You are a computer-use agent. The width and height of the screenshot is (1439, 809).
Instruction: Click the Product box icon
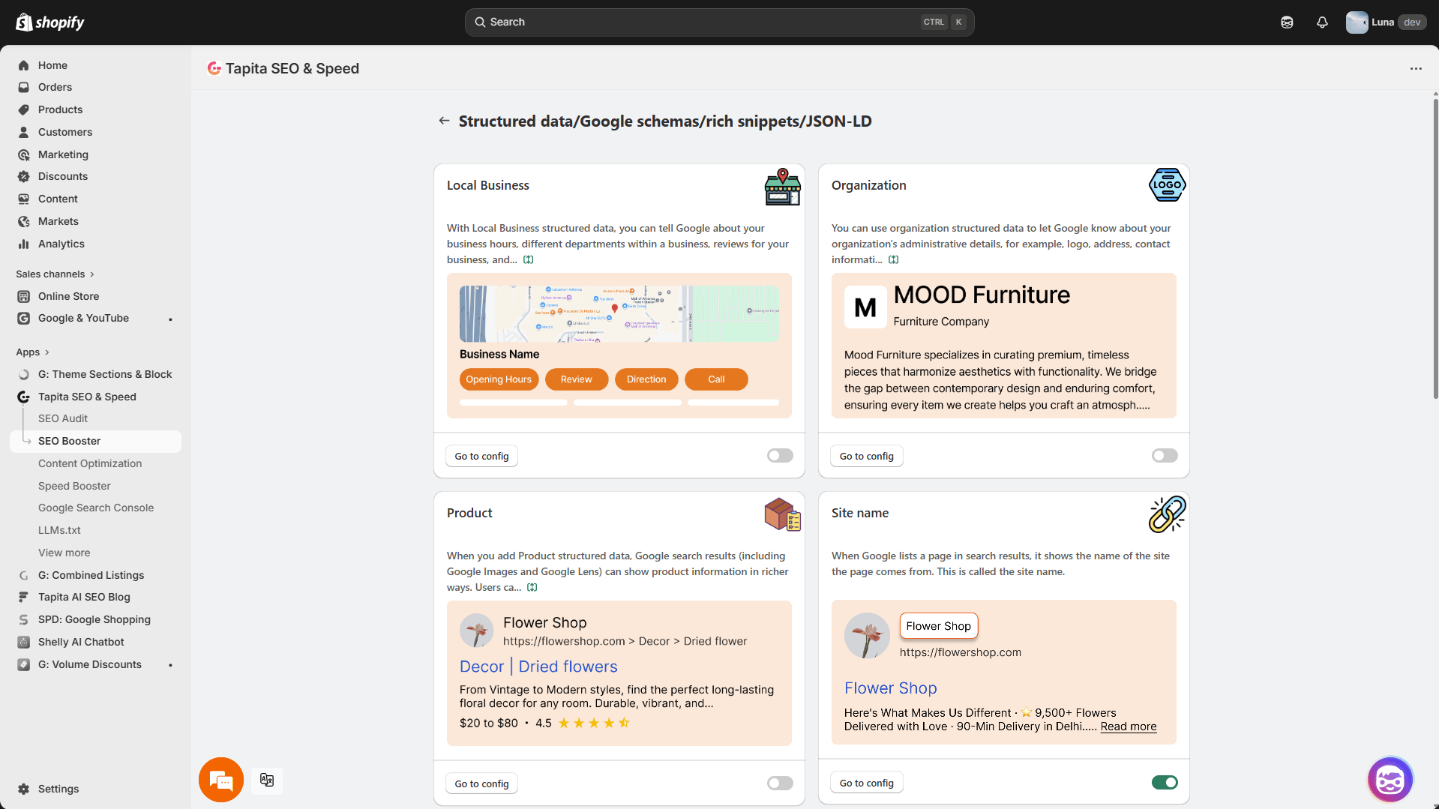click(x=783, y=514)
